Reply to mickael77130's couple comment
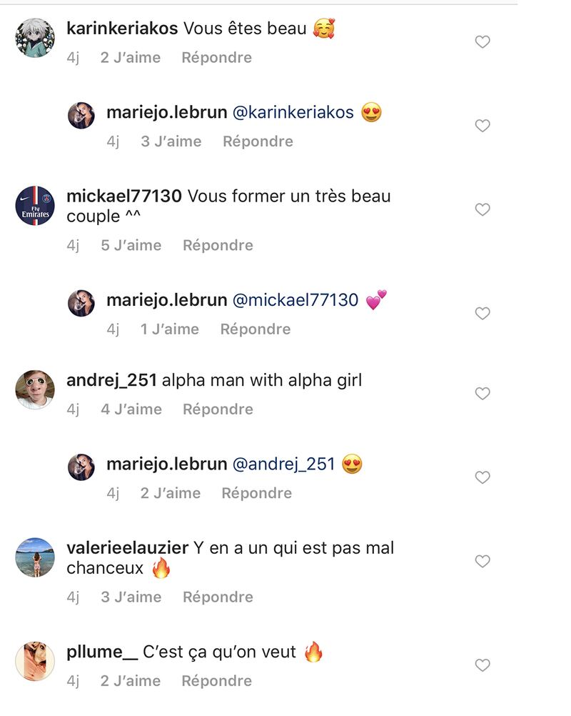The height and width of the screenshot is (716, 571). point(218,245)
